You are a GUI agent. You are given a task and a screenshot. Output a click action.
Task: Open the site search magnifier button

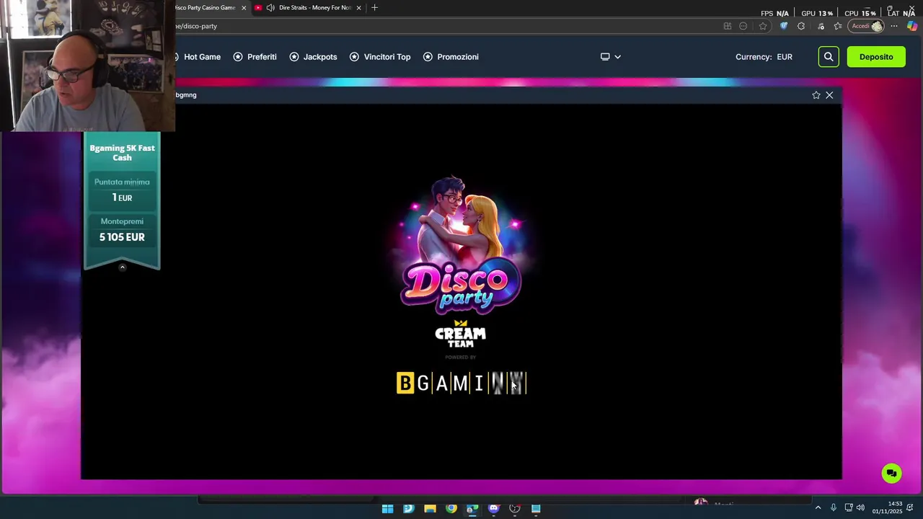pyautogui.click(x=829, y=57)
